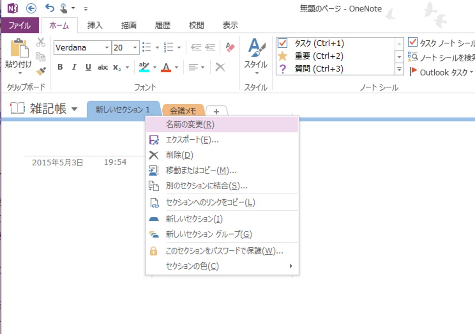
Task: Choose 削除(D) from context menu
Action: pos(222,155)
